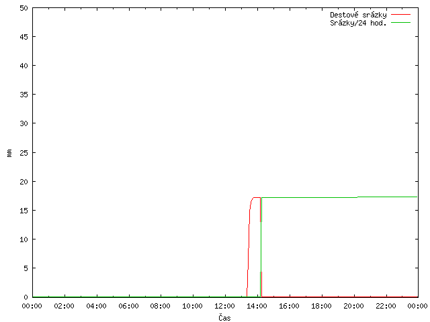Click the x-axis label '14:00'
The height and width of the screenshot is (322, 430).
click(x=257, y=306)
